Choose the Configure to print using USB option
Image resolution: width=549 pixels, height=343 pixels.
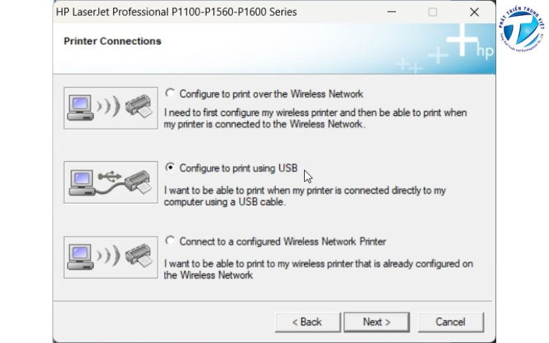[170, 167]
